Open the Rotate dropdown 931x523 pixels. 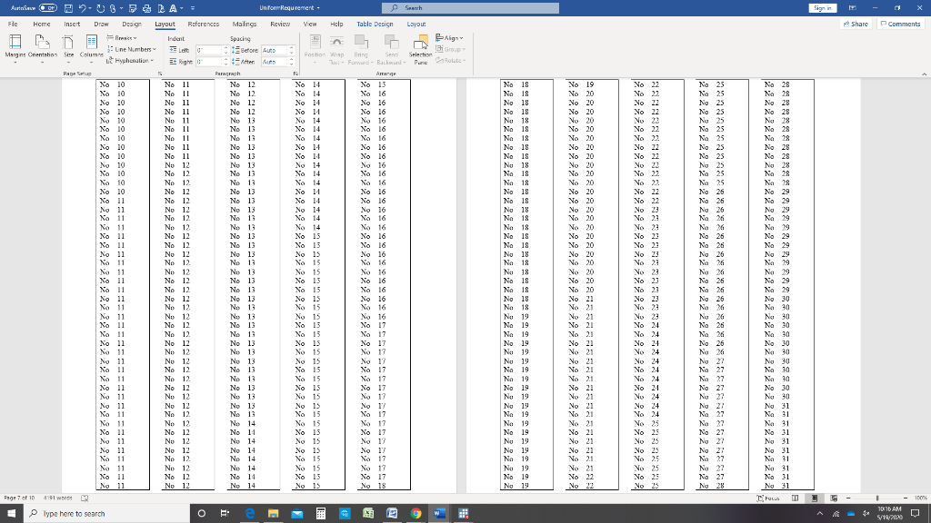[451, 61]
